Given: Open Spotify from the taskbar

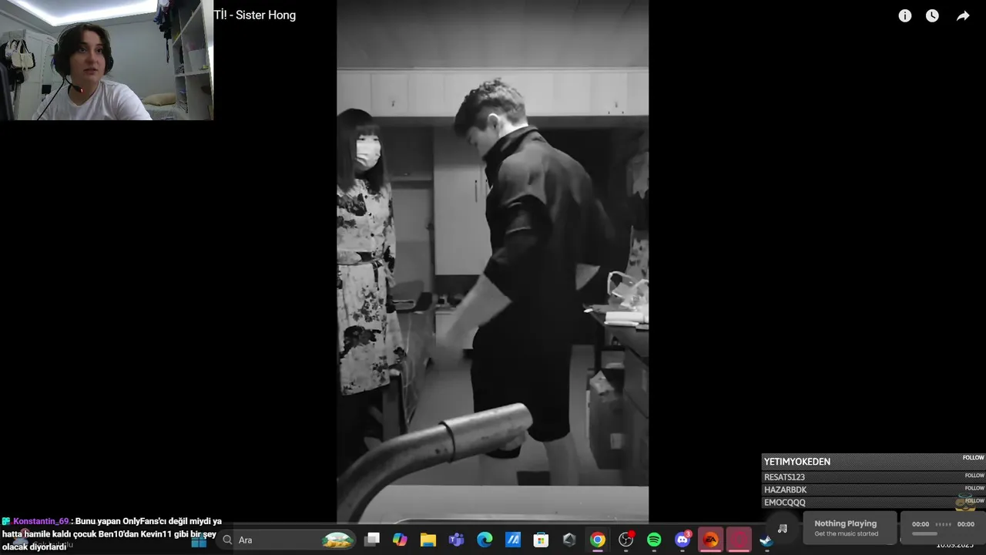Looking at the screenshot, I should coord(654,540).
